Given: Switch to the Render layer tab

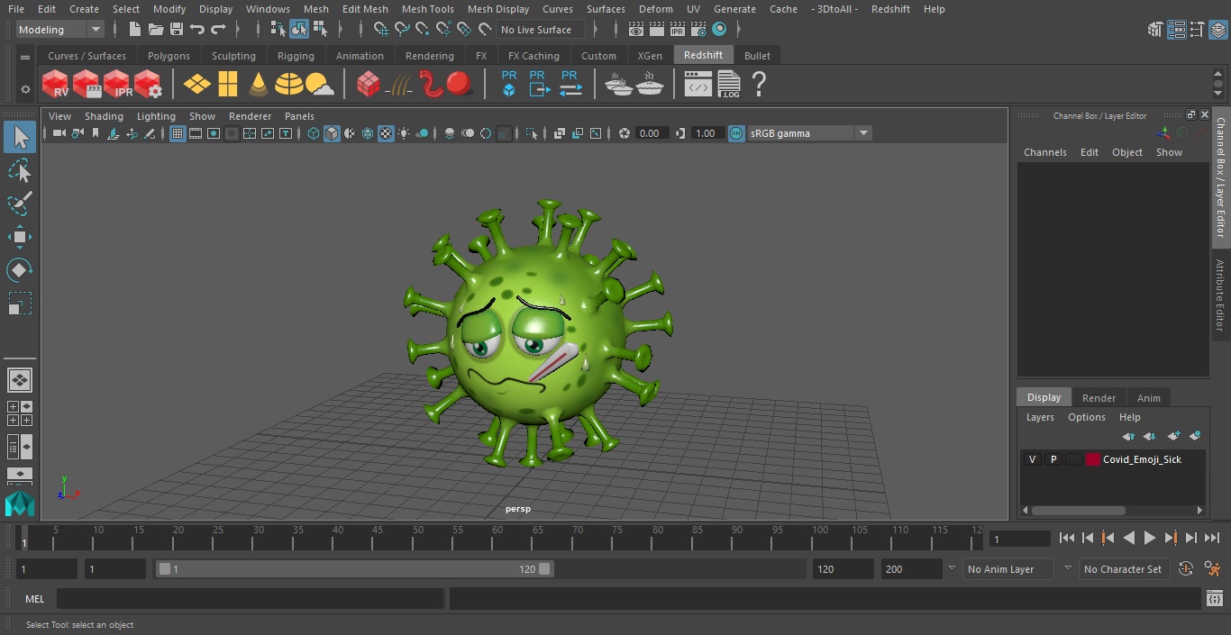Looking at the screenshot, I should point(1099,398).
